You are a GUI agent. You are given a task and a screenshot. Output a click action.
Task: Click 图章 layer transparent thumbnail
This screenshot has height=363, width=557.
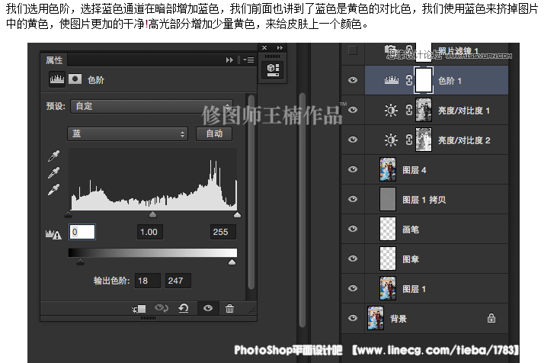(388, 259)
